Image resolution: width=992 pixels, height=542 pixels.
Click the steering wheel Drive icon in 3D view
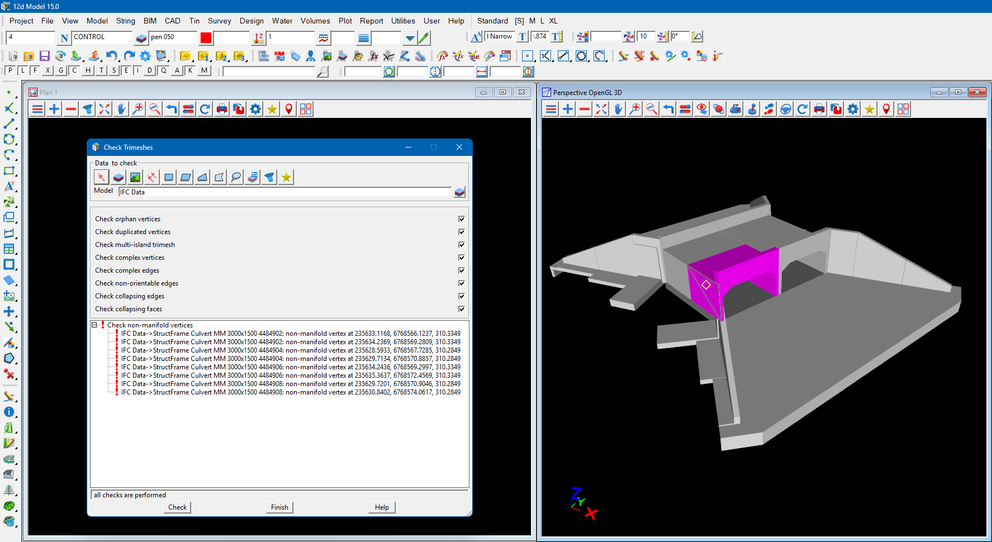pyautogui.click(x=786, y=109)
